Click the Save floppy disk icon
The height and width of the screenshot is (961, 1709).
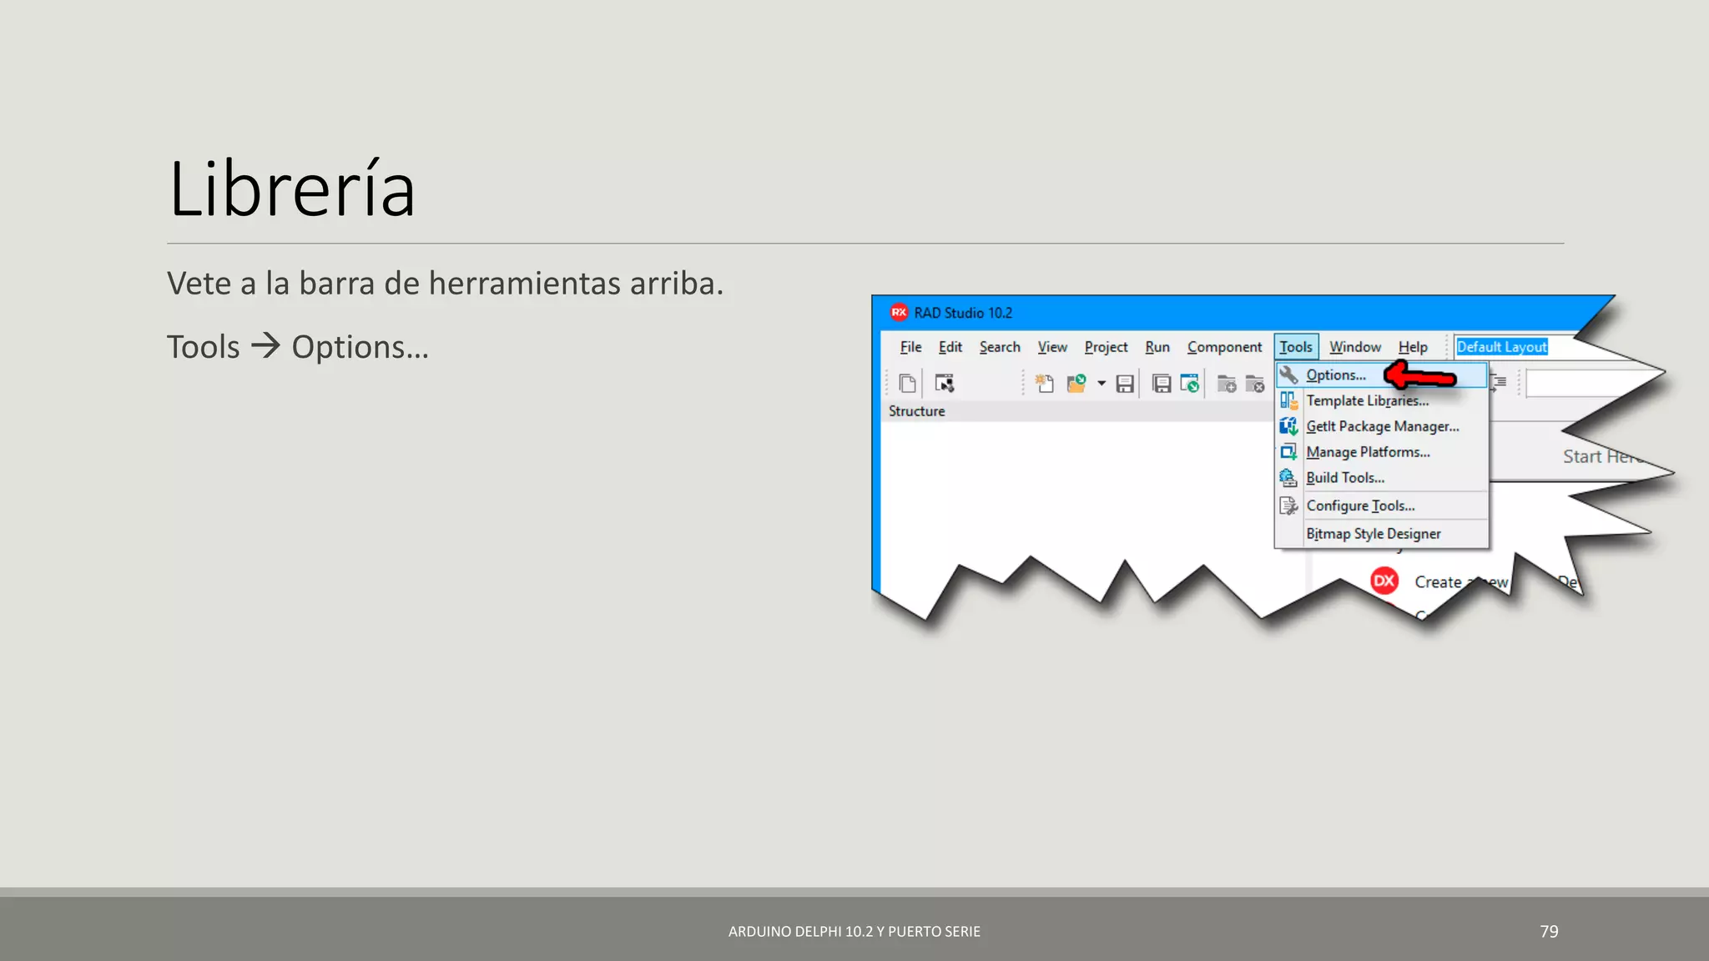point(1125,384)
